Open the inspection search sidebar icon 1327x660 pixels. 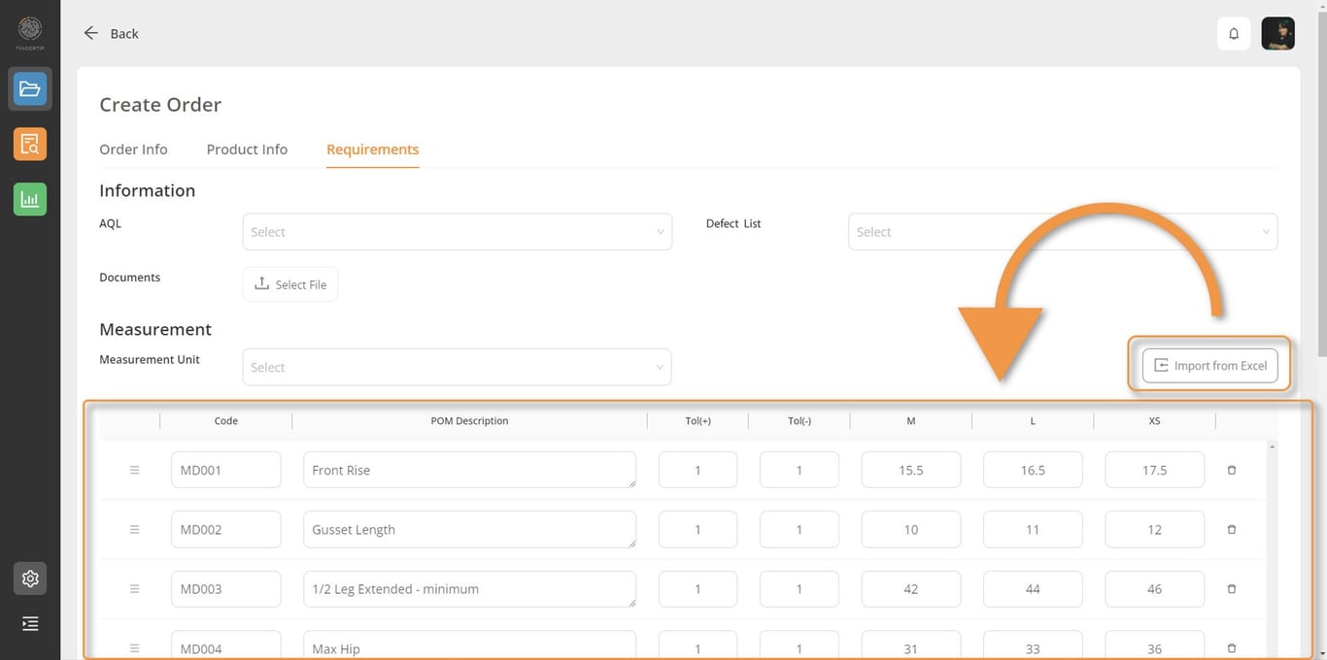pyautogui.click(x=30, y=145)
